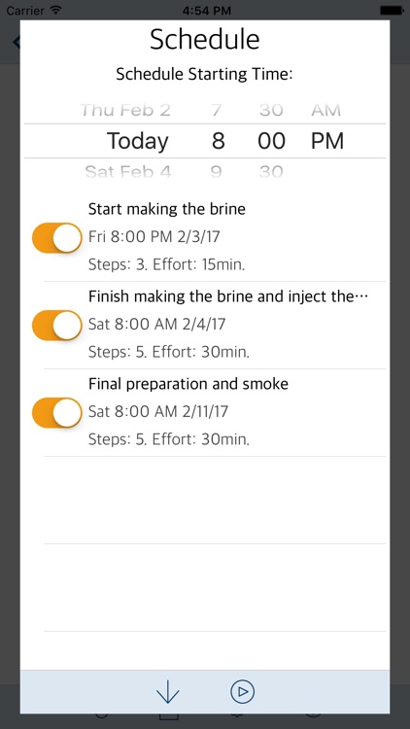
Task: Tap the Today value in date picker
Action: [138, 141]
